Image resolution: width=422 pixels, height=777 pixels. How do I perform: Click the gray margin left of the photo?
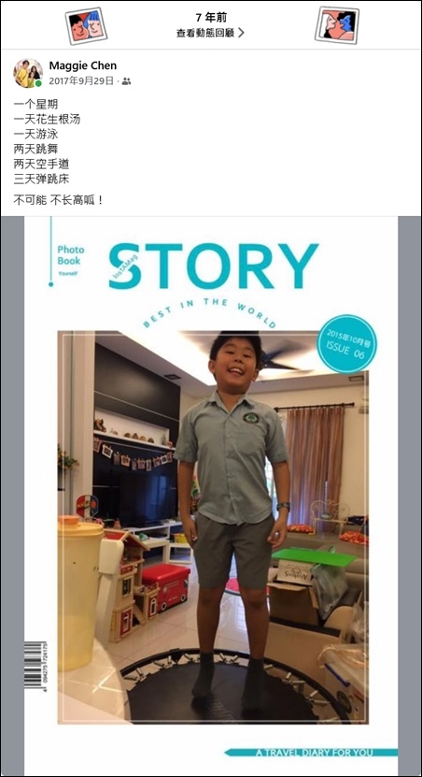(x=12, y=496)
